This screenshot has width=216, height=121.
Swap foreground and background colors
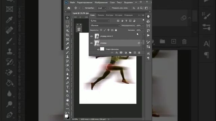click(69, 113)
